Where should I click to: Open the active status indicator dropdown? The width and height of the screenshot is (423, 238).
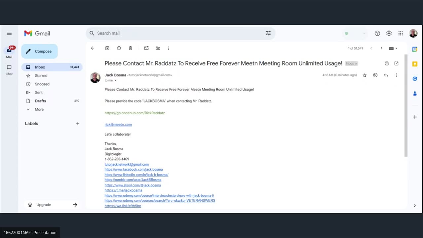pos(355,33)
